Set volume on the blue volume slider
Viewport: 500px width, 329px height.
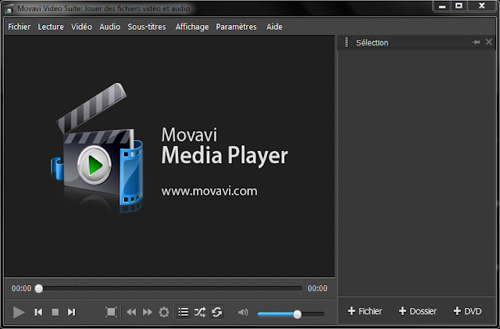[x=291, y=314]
